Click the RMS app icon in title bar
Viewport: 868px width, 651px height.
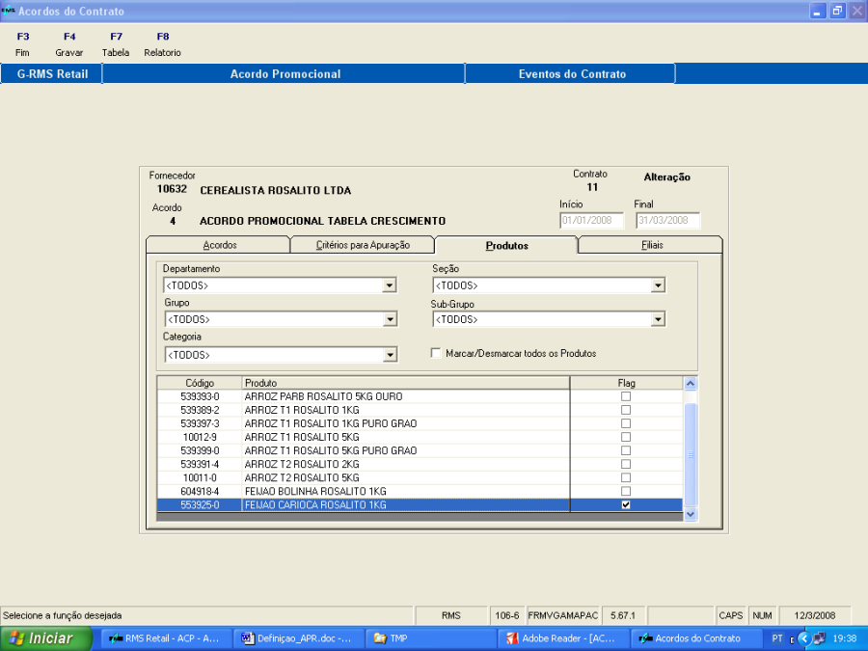[x=7, y=11]
